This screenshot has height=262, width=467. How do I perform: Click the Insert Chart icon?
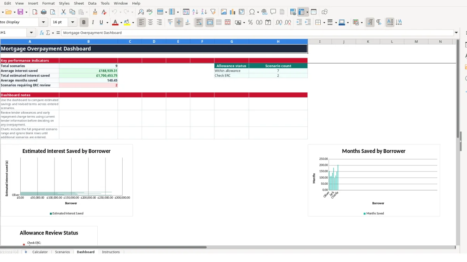point(233,12)
